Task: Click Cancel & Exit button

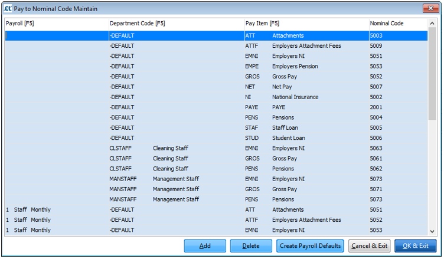Action: pyautogui.click(x=369, y=246)
